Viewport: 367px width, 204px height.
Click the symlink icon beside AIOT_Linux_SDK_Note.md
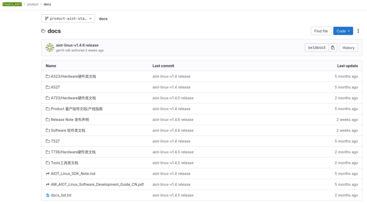point(48,173)
